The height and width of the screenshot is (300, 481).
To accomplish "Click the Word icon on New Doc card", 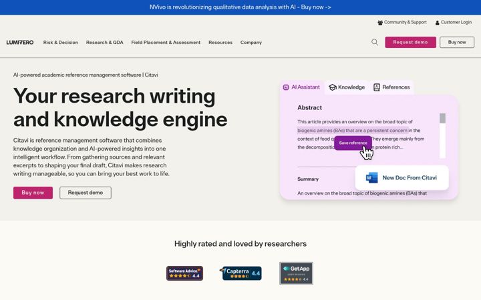I will click(x=372, y=177).
